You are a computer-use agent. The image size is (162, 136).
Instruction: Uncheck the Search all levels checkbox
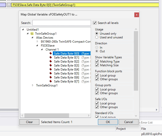point(95,23)
